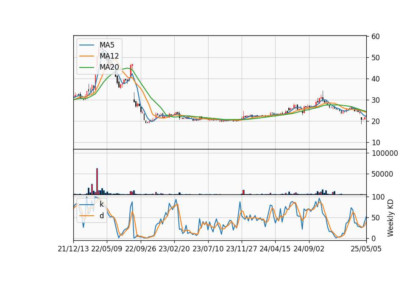Click the green MA20 legend line sample

tap(86, 67)
